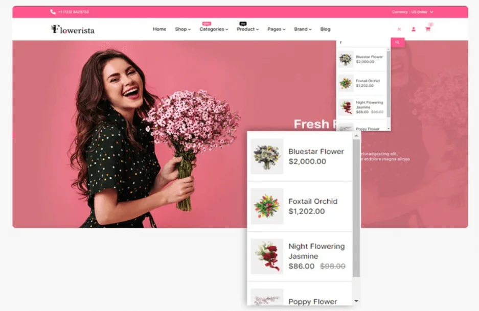Open the Brand dropdown menu

[302, 29]
